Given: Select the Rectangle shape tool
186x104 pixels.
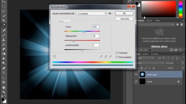Looking at the screenshot, I should click(x=4, y=82).
